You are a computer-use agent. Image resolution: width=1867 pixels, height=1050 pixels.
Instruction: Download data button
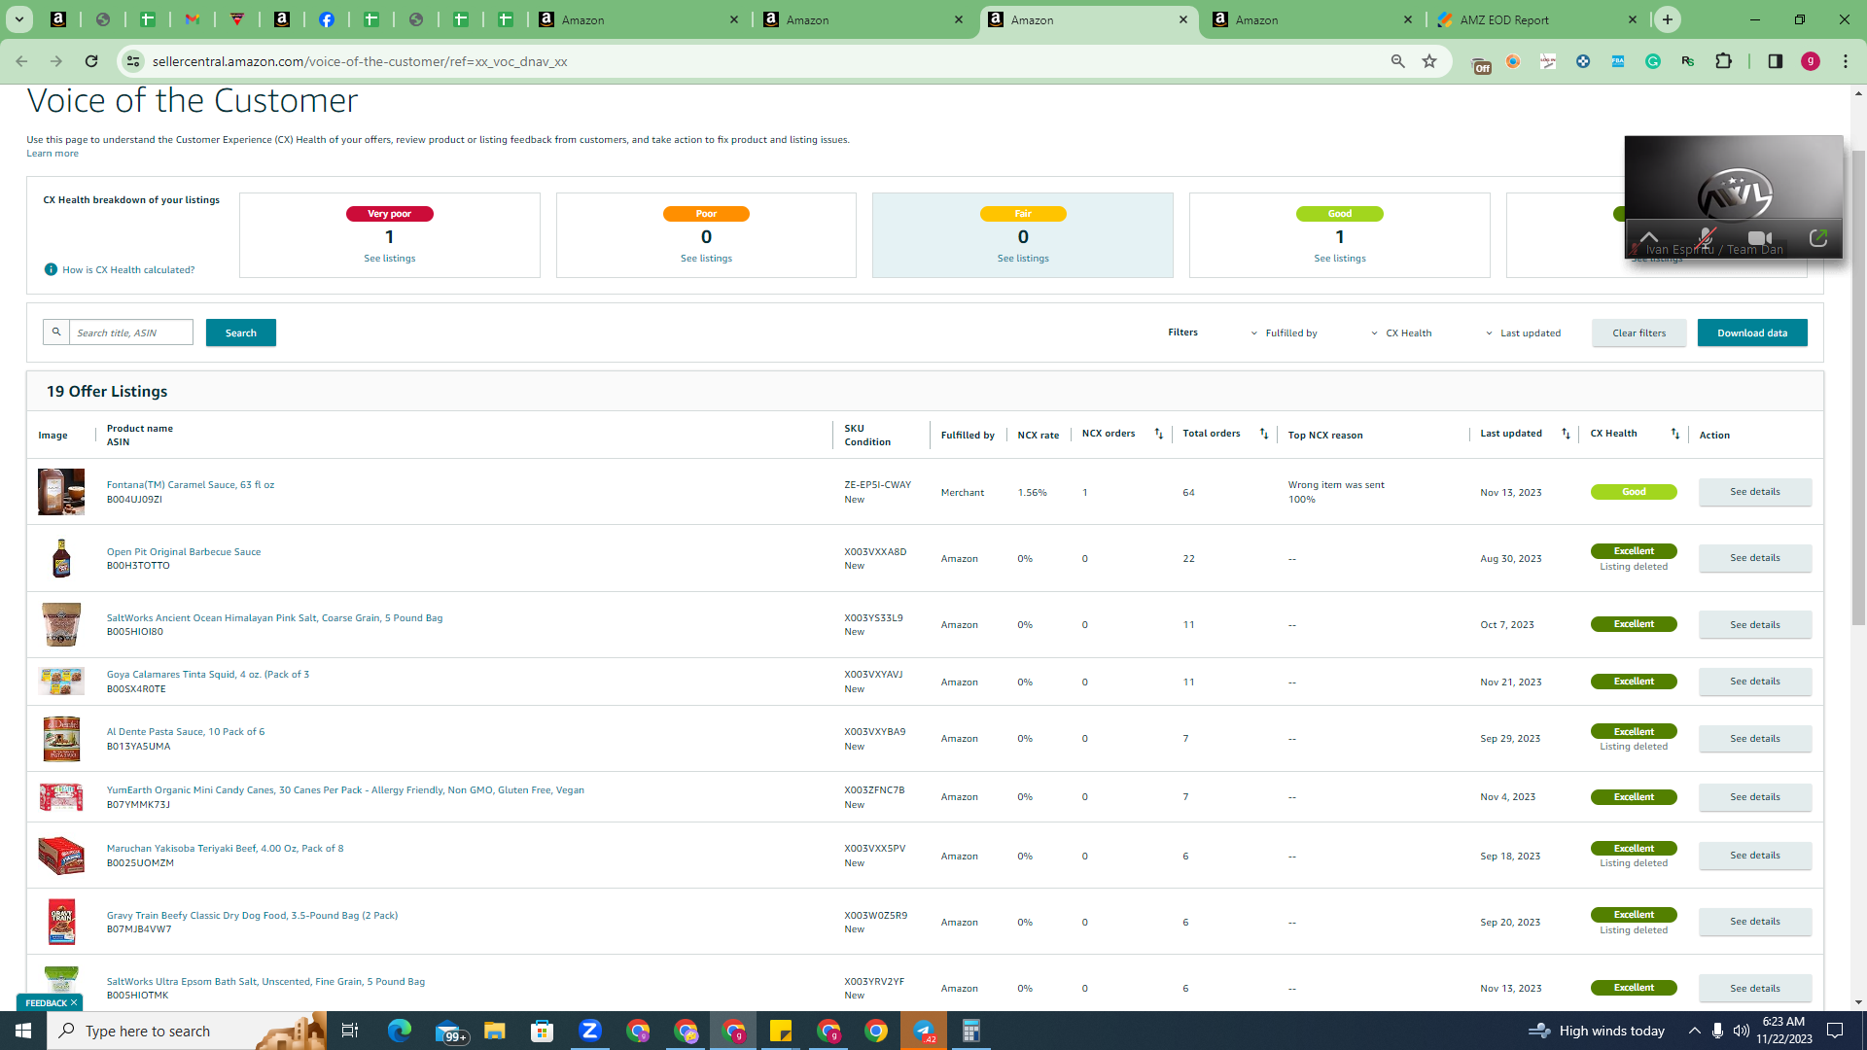[1752, 332]
